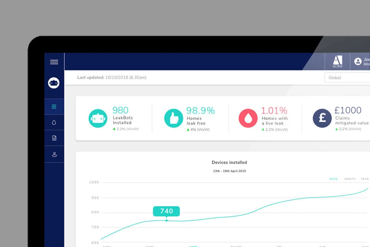
Task: Click the teal robot LeakBots Installed icon
Action: click(98, 118)
